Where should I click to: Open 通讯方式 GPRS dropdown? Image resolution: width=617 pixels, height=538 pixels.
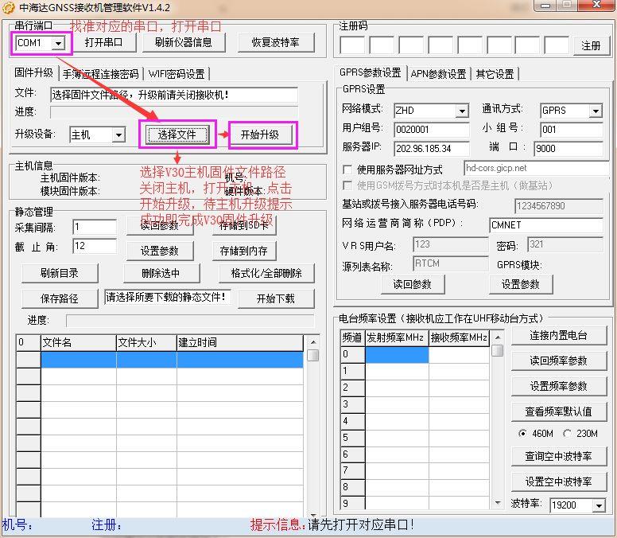click(x=596, y=111)
